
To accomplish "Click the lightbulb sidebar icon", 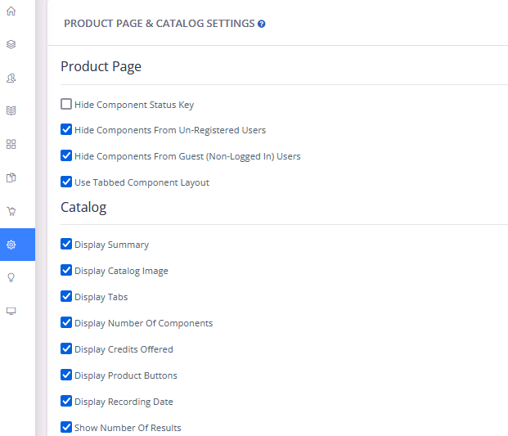I will tap(11, 277).
